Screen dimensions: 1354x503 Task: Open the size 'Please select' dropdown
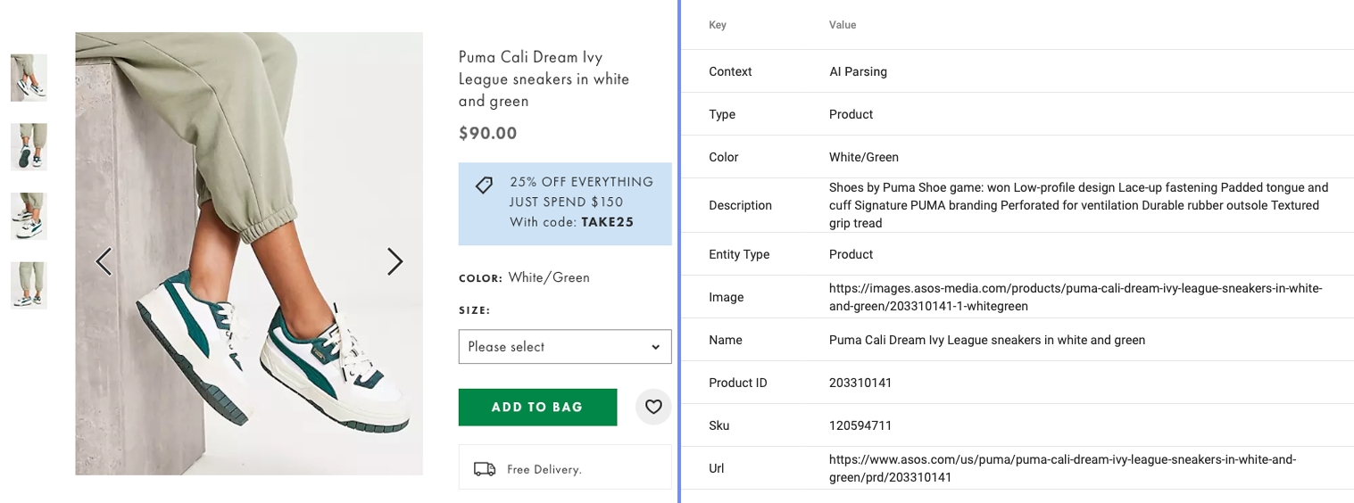pyautogui.click(x=564, y=347)
